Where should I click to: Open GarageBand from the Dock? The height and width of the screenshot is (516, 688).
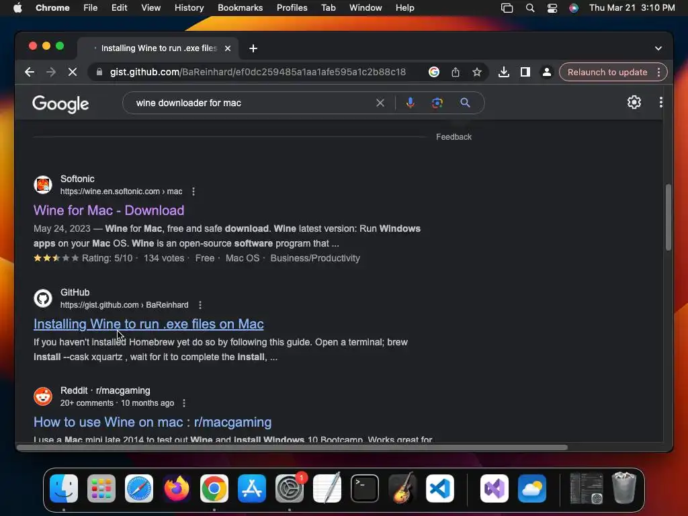click(402, 488)
